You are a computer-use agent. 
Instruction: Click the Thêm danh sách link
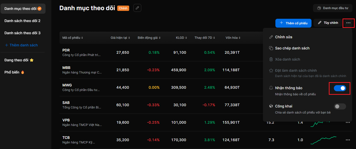pyautogui.click(x=21, y=45)
